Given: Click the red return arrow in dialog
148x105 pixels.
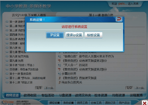Looking at the screenshot, I should tap(119, 19).
